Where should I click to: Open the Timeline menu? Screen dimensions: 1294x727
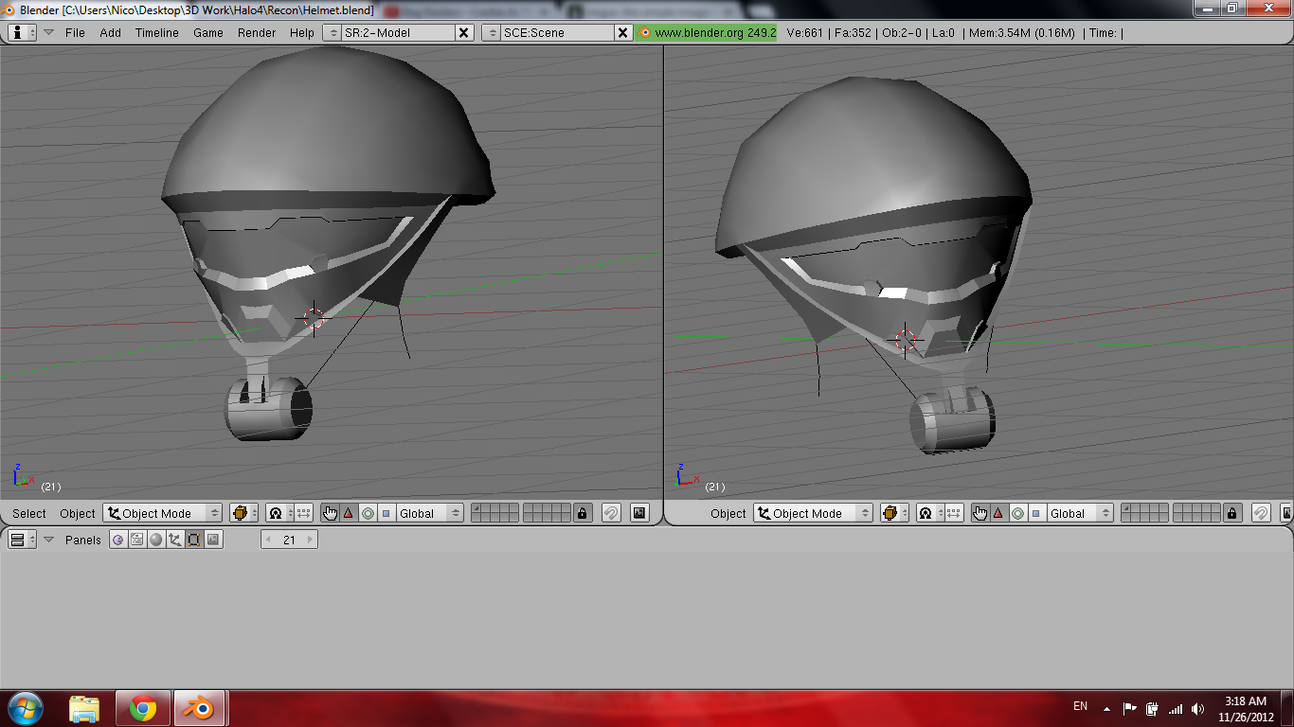[156, 32]
